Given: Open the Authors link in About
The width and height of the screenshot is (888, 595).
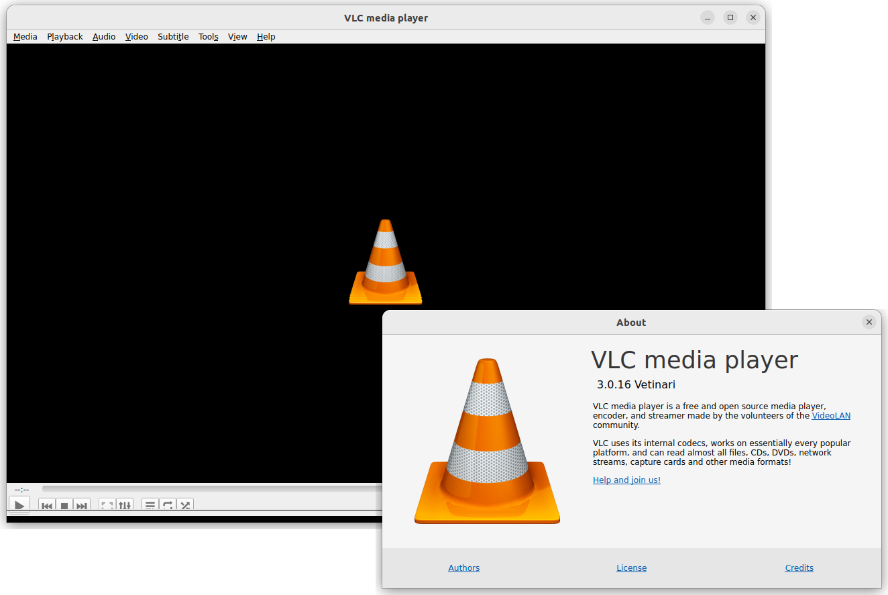Looking at the screenshot, I should tap(464, 568).
